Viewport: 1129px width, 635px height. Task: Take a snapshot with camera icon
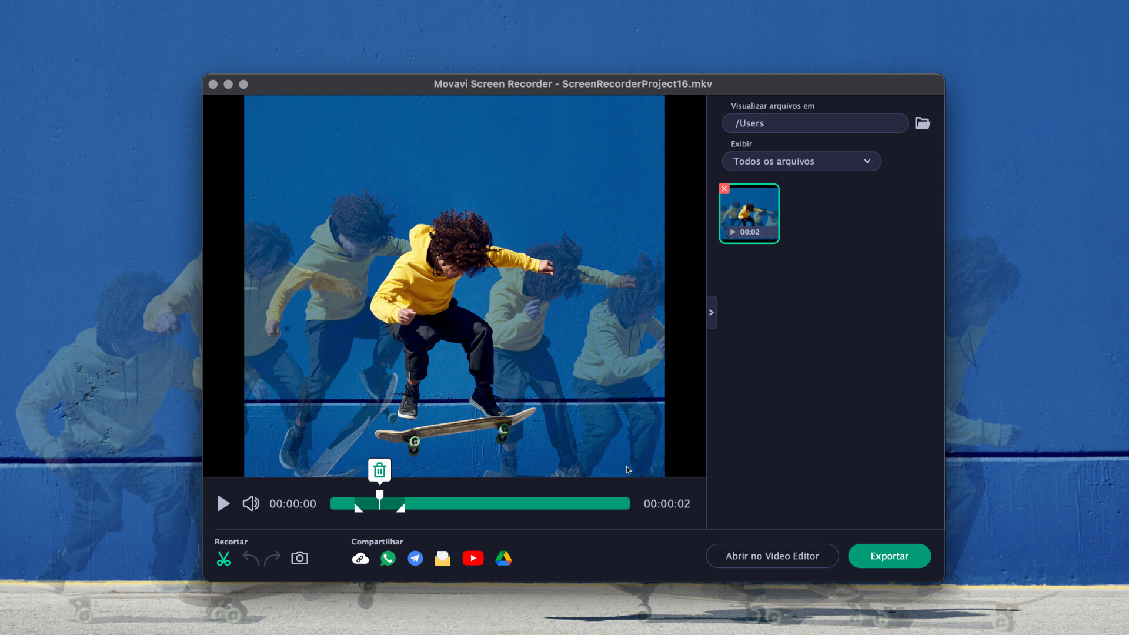click(299, 558)
